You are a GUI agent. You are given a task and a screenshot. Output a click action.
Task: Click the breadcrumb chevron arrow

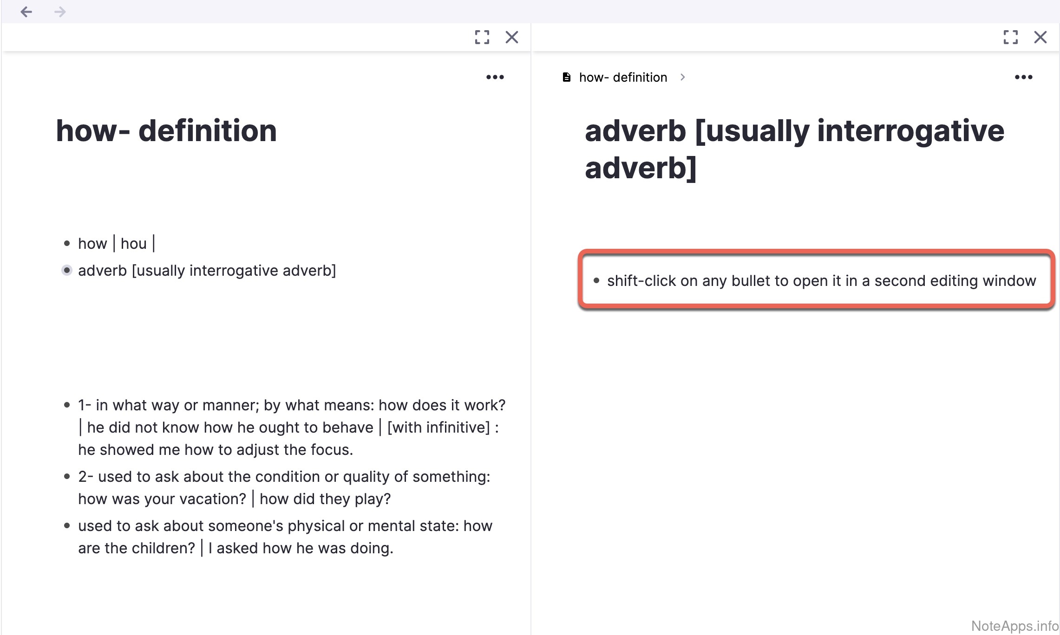682,77
